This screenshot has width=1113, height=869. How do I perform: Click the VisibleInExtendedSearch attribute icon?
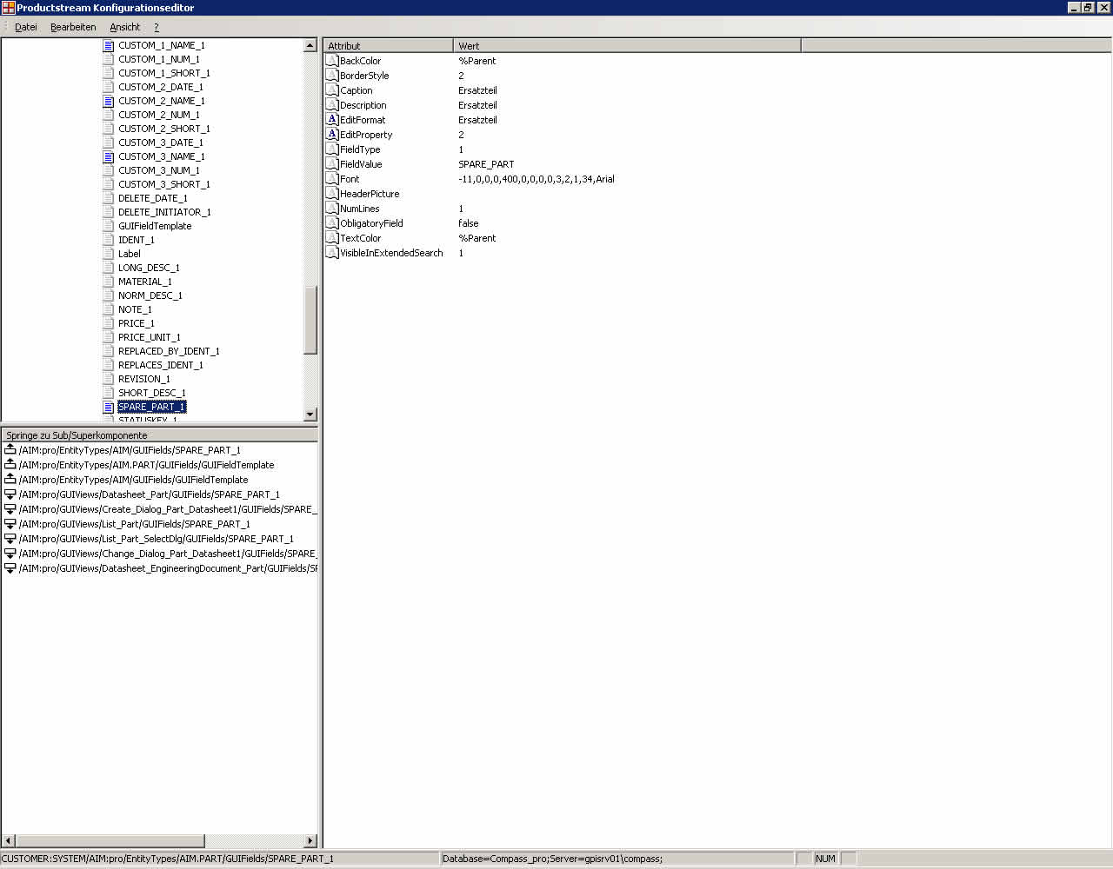coord(332,253)
